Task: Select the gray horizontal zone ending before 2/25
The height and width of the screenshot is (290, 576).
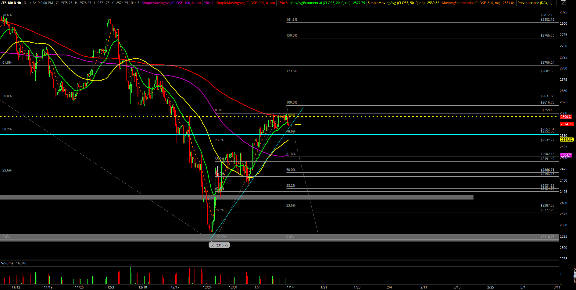Action: click(237, 197)
